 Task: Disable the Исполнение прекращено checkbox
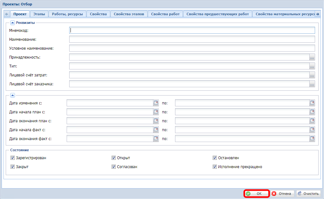tap(215, 167)
